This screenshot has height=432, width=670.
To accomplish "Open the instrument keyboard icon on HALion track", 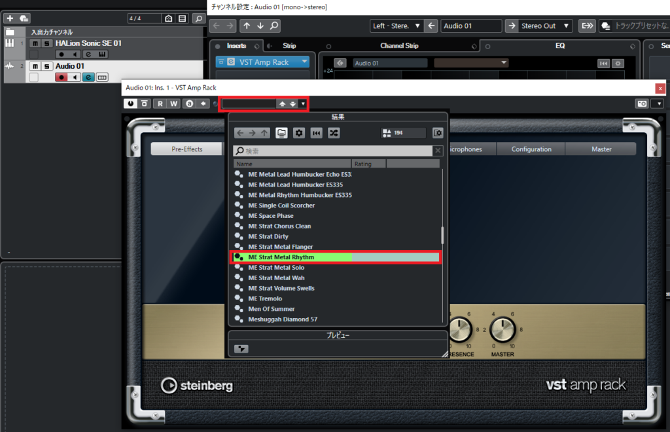I will [x=102, y=54].
